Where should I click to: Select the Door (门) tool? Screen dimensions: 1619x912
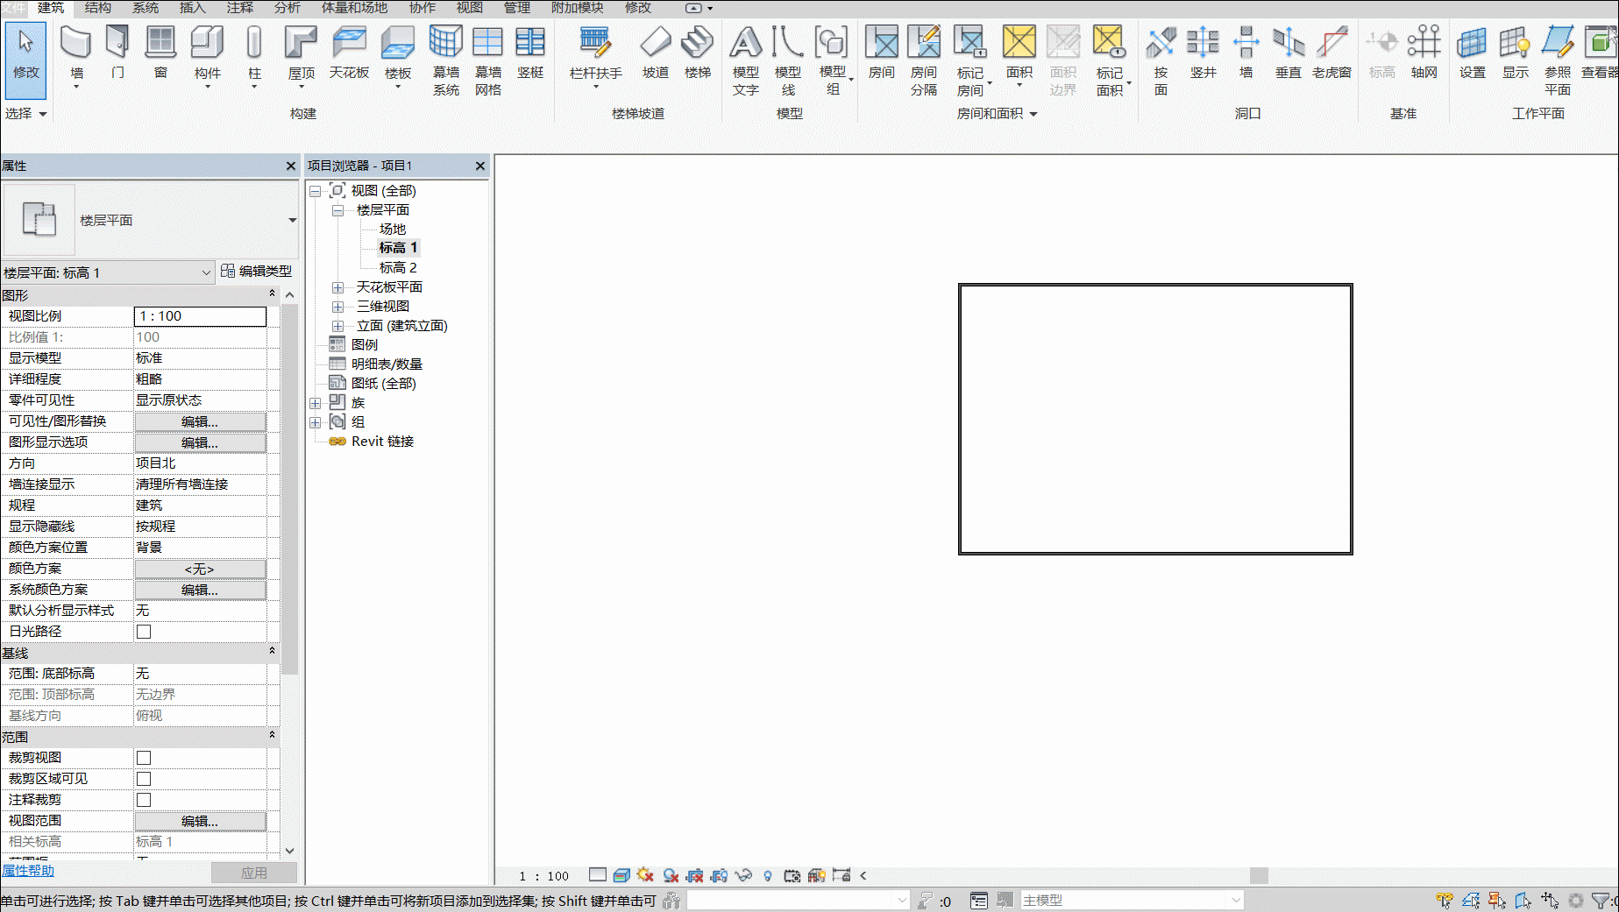[x=117, y=53]
